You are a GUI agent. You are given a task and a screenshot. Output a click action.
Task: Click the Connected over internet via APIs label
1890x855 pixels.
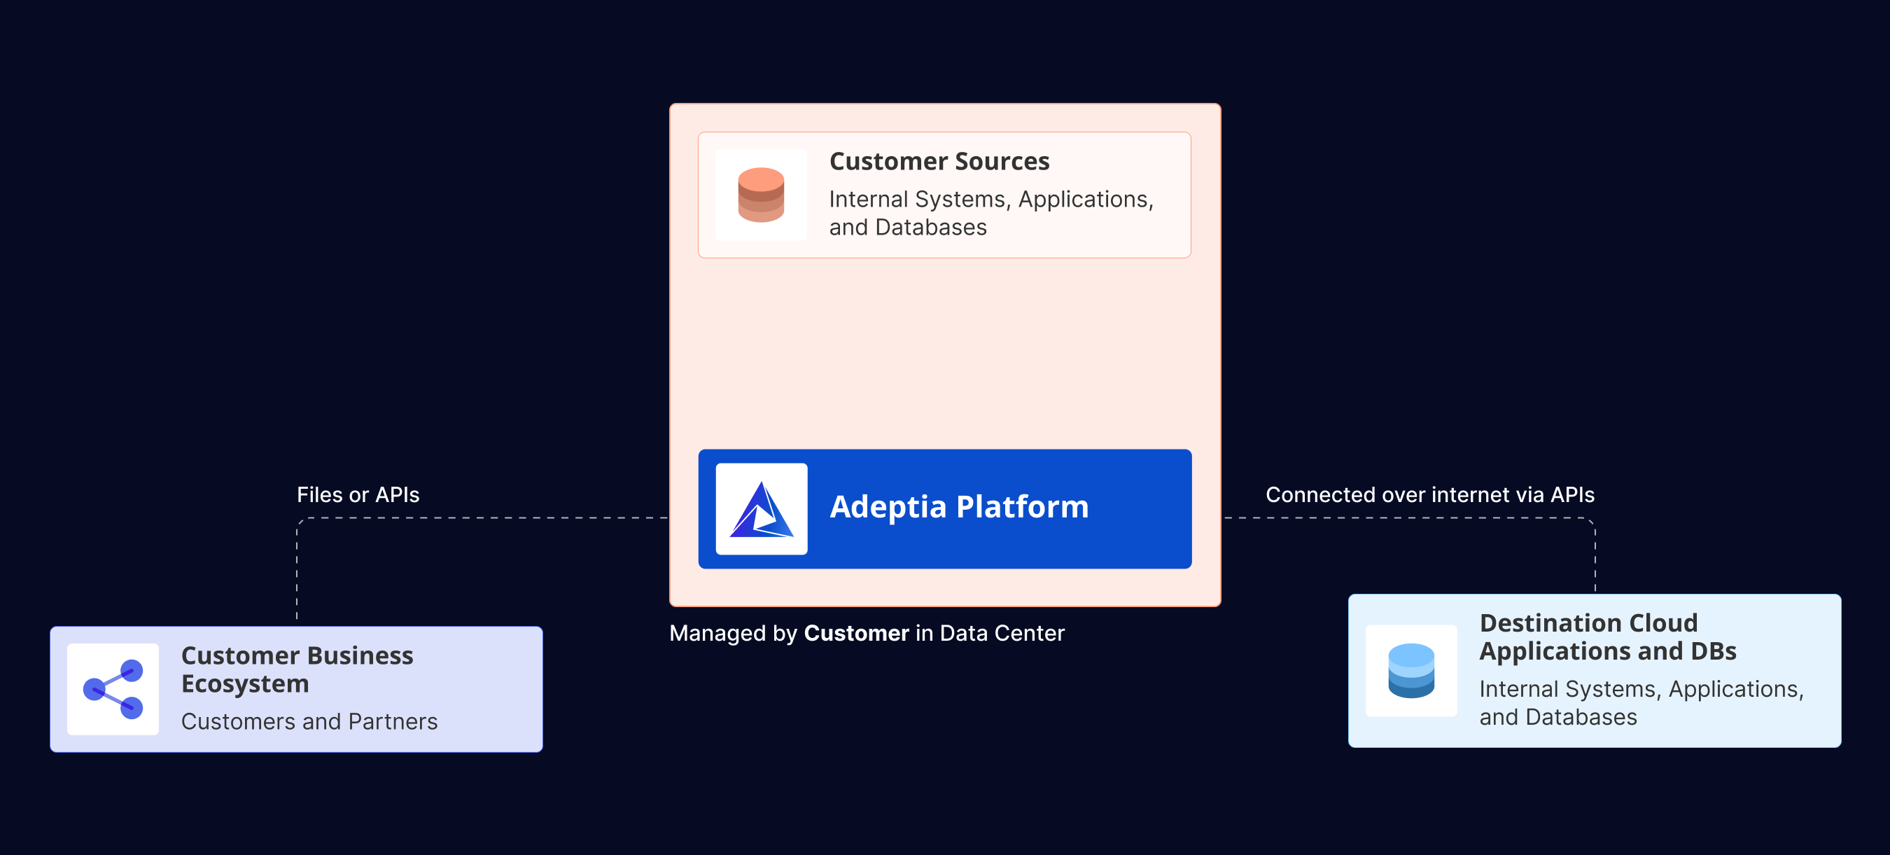(1430, 494)
